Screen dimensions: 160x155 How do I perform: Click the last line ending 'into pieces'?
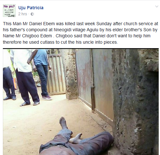(60, 42)
